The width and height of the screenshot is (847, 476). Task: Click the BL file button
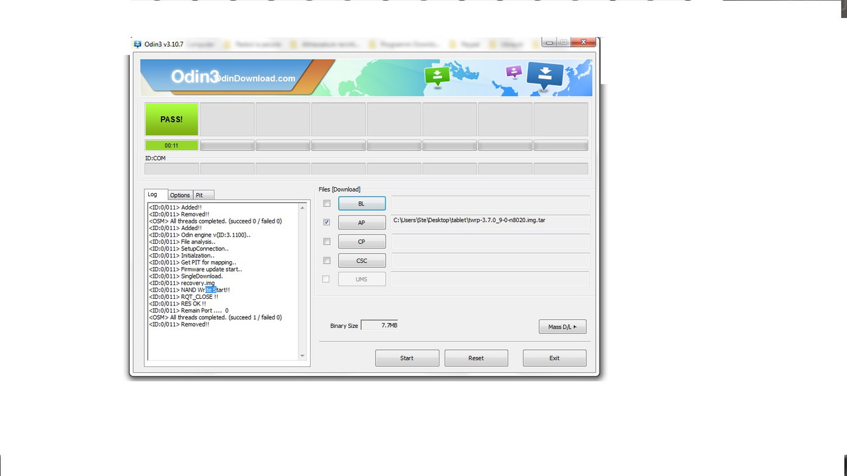tap(361, 204)
